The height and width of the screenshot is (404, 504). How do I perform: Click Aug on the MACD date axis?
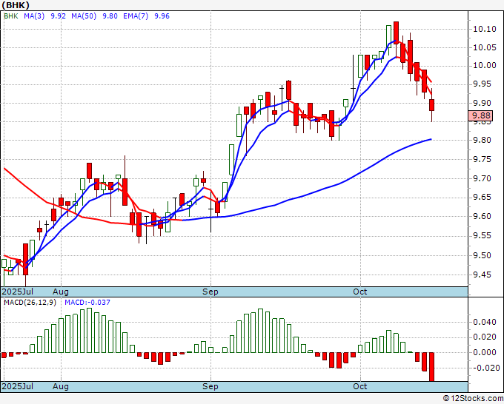(x=61, y=386)
